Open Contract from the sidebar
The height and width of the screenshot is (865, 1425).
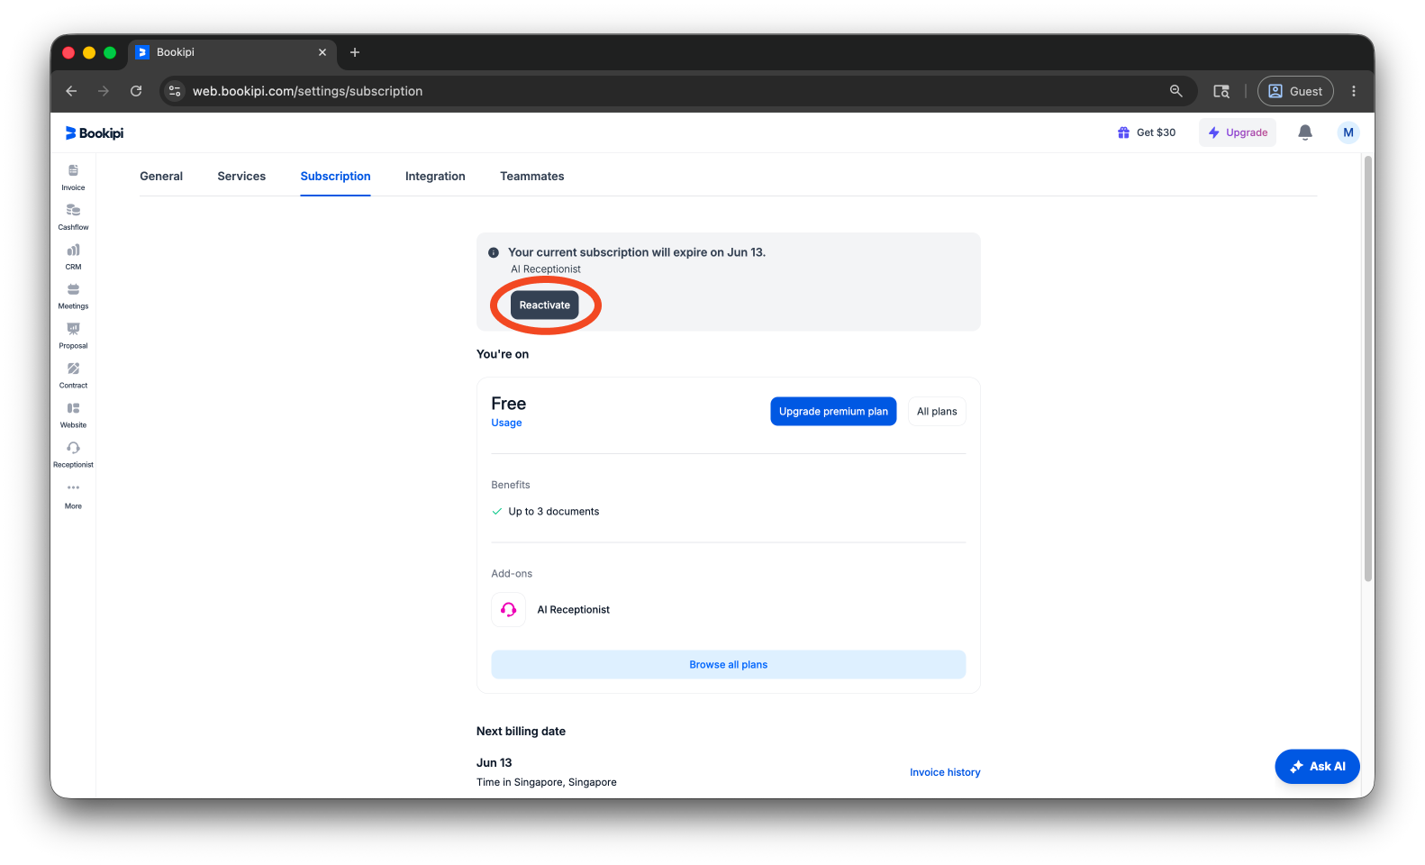(73, 376)
